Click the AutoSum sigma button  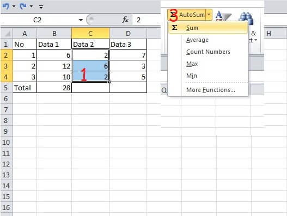pyautogui.click(x=187, y=15)
